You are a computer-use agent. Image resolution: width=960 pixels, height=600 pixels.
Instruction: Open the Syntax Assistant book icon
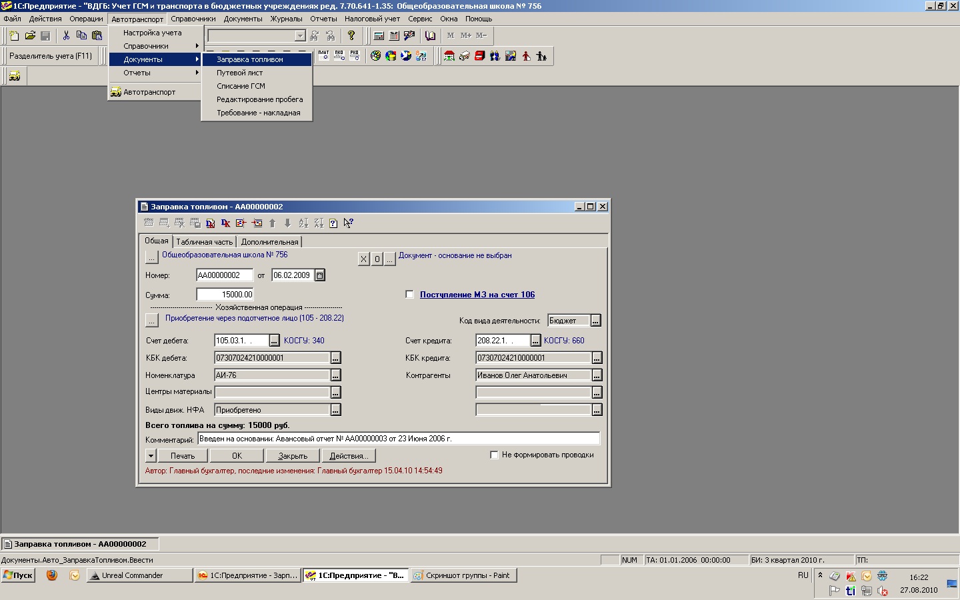(x=430, y=35)
